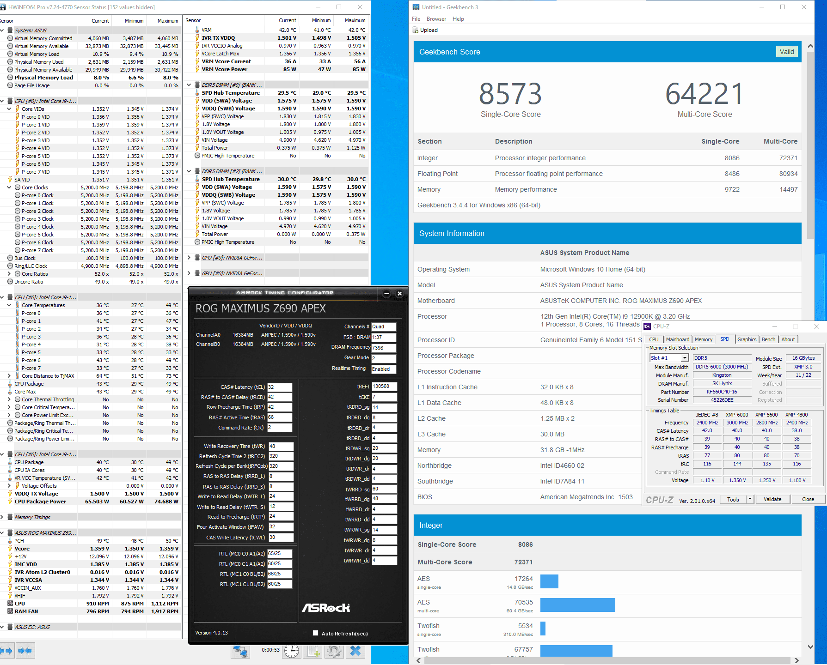The width and height of the screenshot is (827, 665).
Task: Switch to the CPU-Z Graphics tab
Action: tap(747, 339)
